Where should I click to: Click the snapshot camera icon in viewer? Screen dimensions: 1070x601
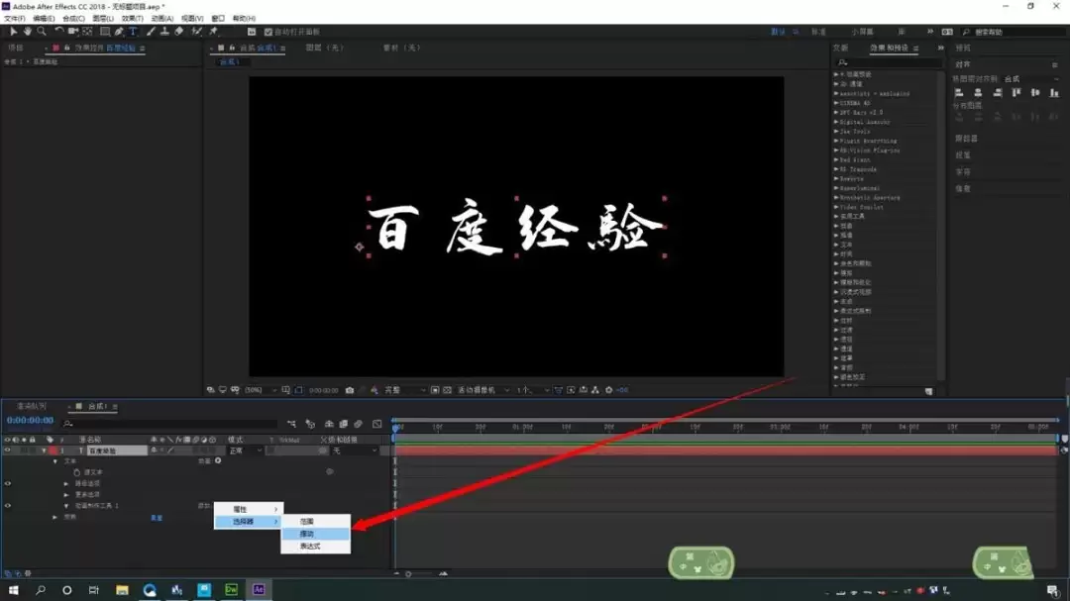tap(350, 390)
